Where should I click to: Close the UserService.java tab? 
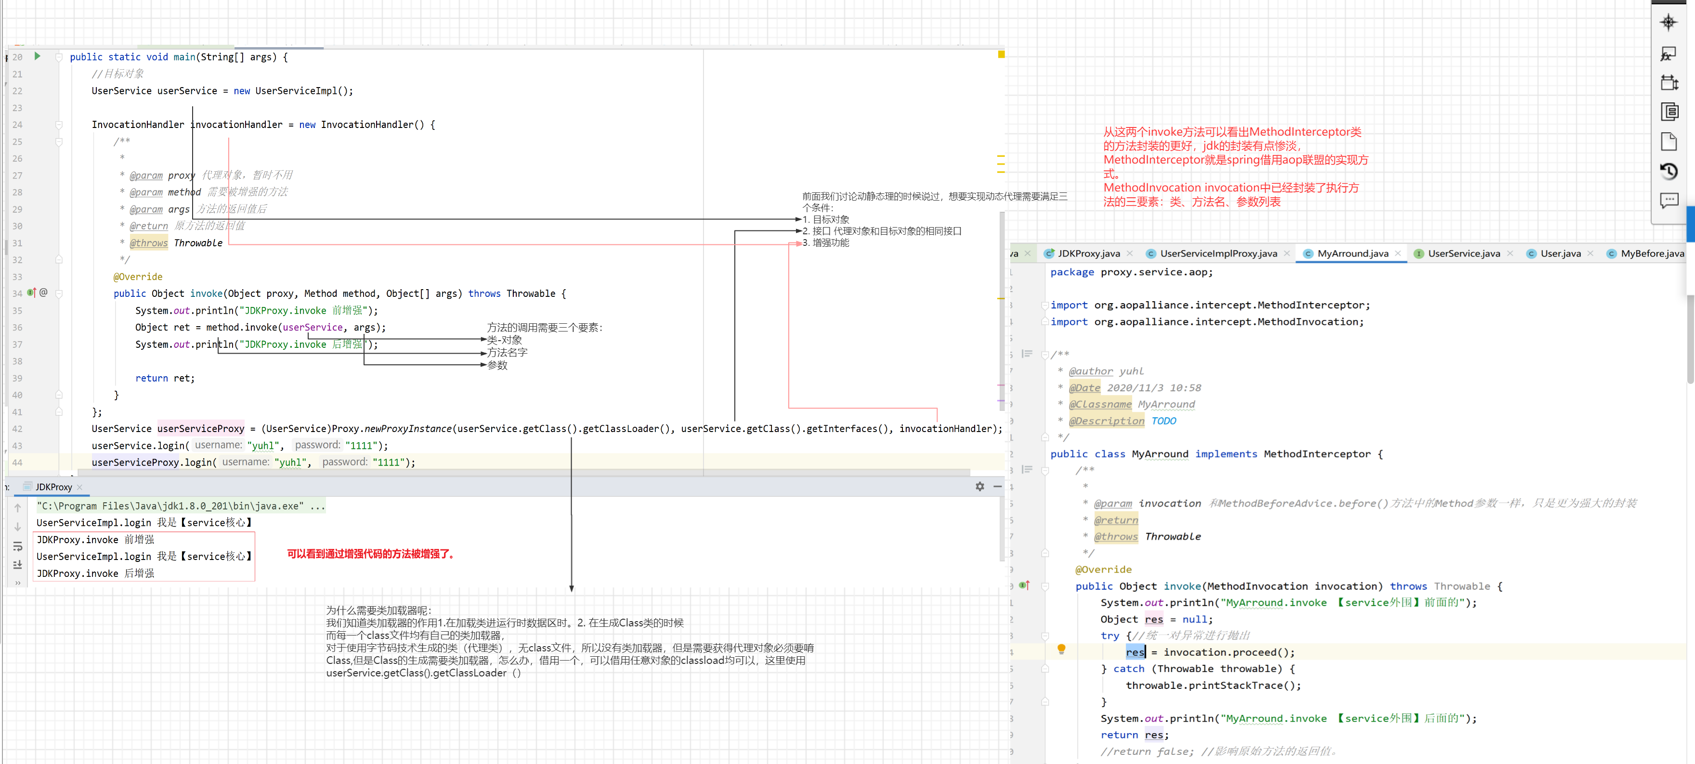[x=1510, y=254]
